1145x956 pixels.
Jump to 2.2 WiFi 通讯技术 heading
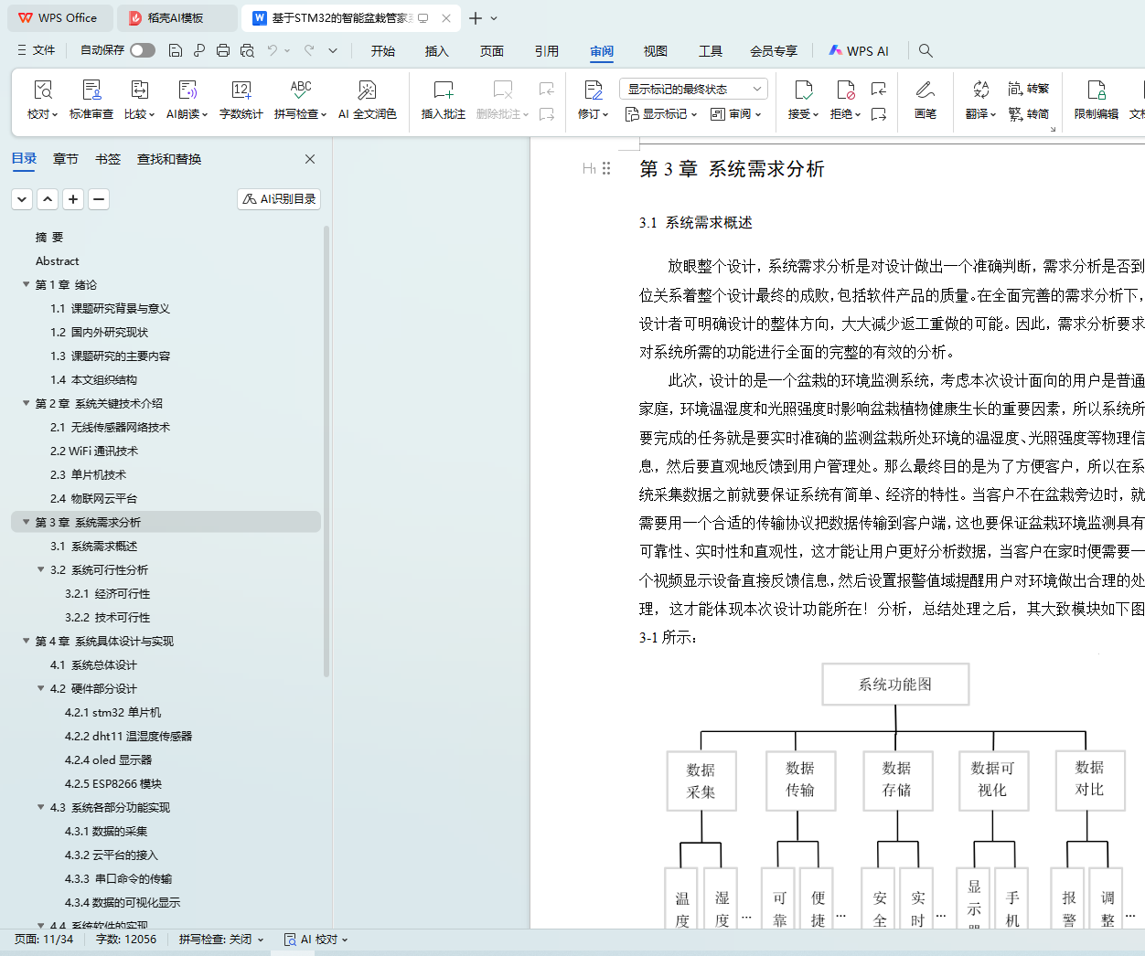coord(94,451)
